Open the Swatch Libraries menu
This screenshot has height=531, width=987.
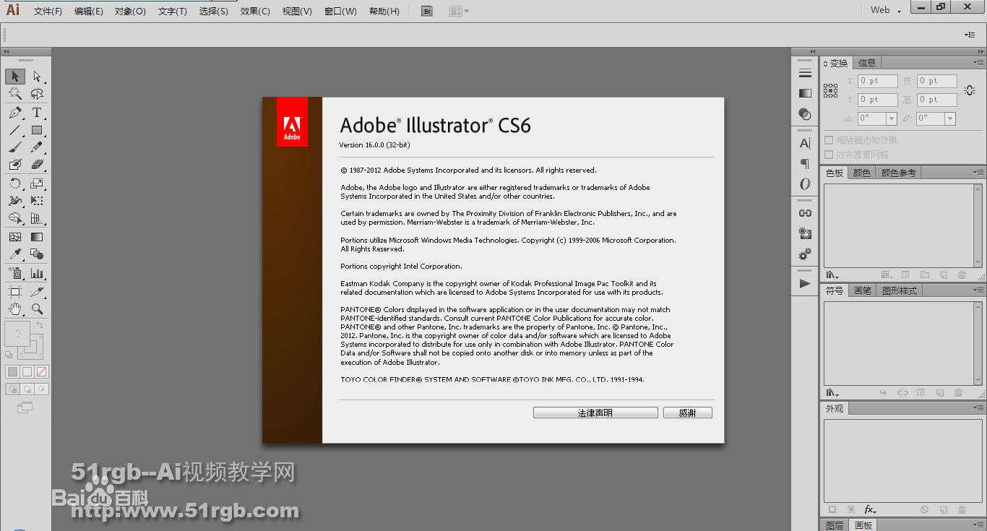(x=832, y=275)
